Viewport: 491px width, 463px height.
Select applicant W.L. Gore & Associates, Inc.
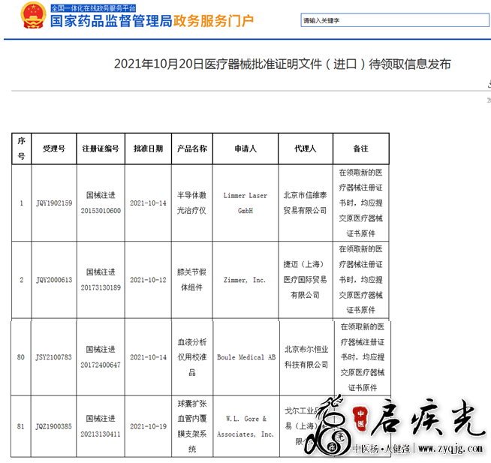[x=245, y=426]
